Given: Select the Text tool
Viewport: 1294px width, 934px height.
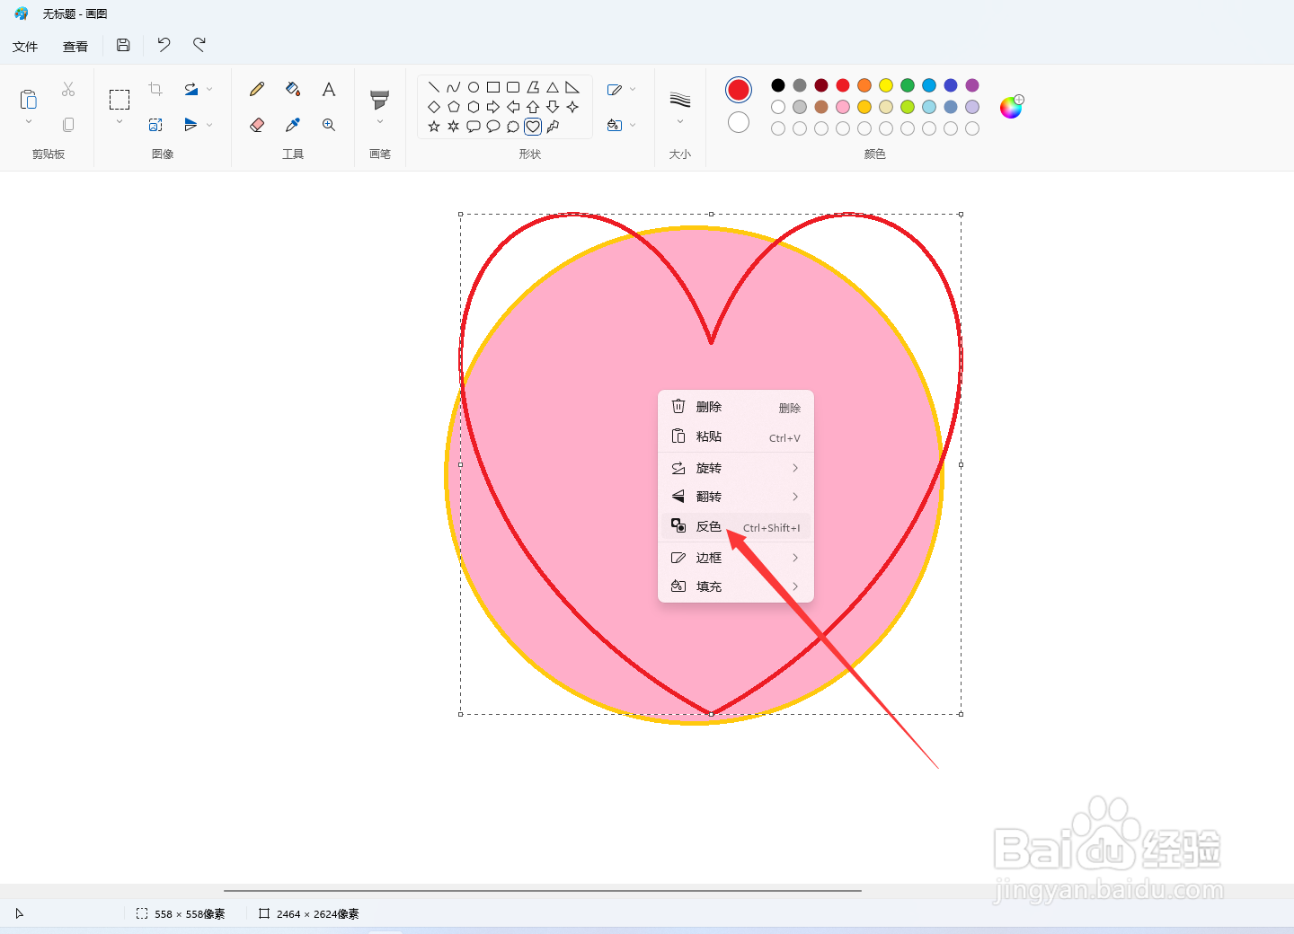Looking at the screenshot, I should (x=328, y=89).
